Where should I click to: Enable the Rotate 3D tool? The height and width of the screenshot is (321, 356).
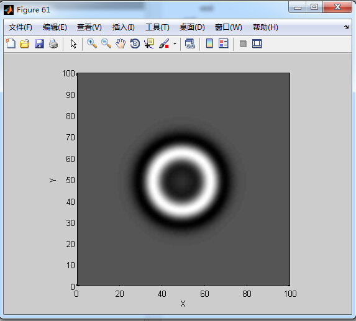[135, 43]
